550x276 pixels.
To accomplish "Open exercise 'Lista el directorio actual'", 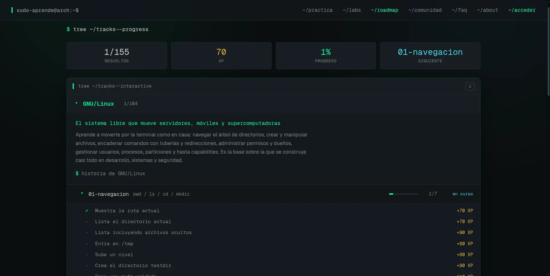I will (133, 222).
